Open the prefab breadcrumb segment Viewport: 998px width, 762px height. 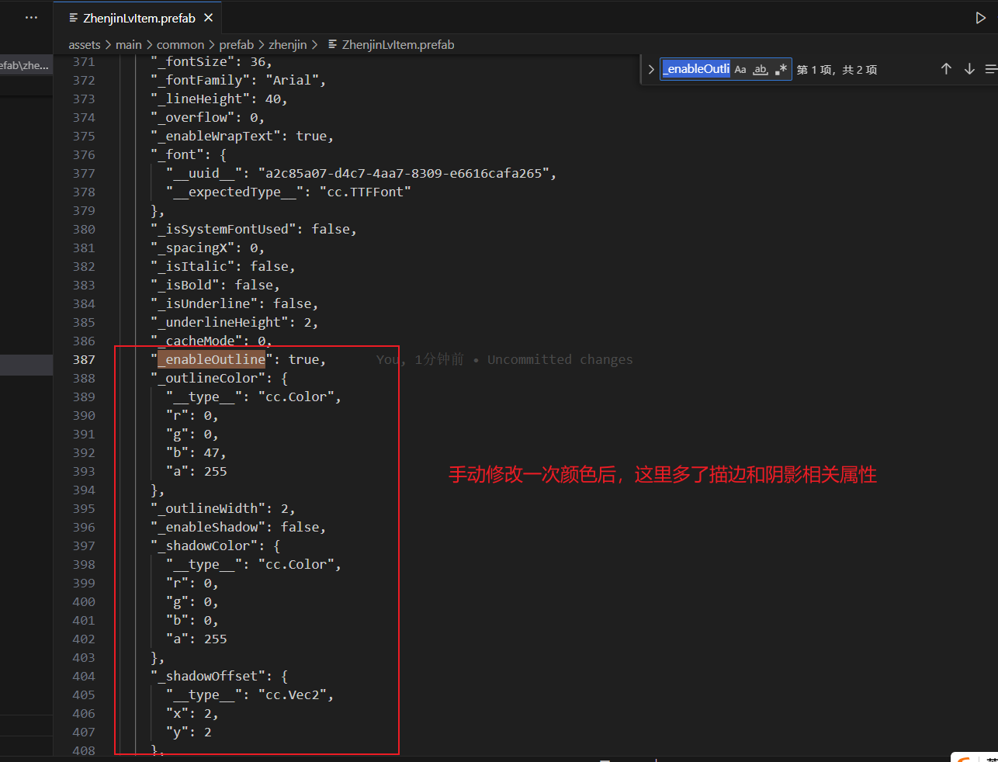tap(237, 45)
